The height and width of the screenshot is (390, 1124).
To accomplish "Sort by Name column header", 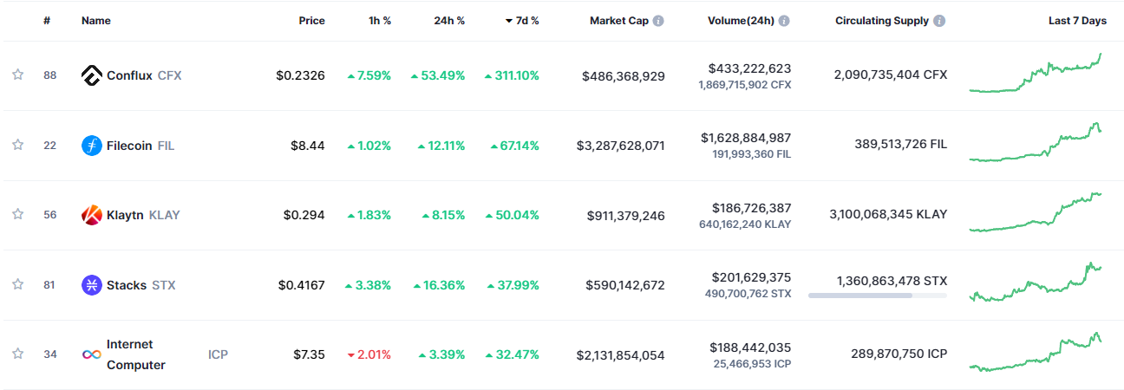I will (96, 21).
